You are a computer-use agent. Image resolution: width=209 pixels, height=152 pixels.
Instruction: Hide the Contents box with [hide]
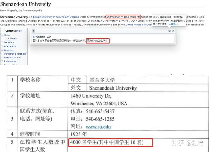(19, 31)
